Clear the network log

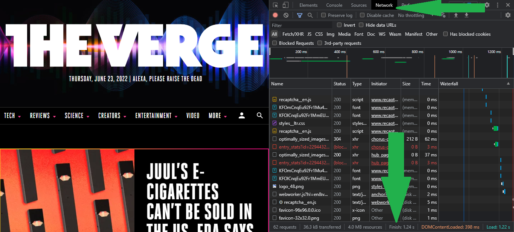286,15
